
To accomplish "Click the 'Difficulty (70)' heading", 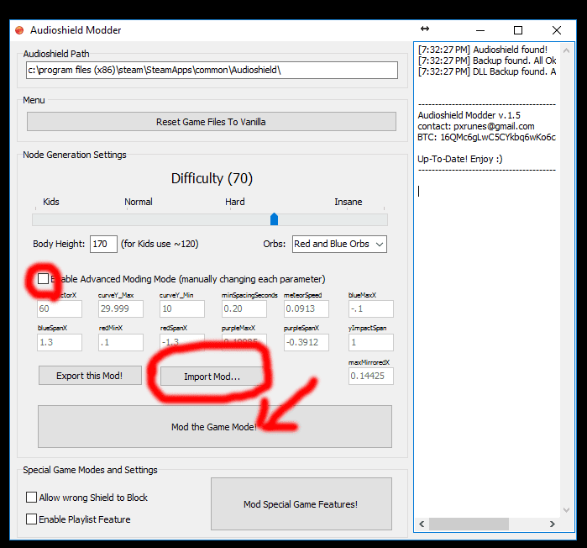I will click(212, 178).
